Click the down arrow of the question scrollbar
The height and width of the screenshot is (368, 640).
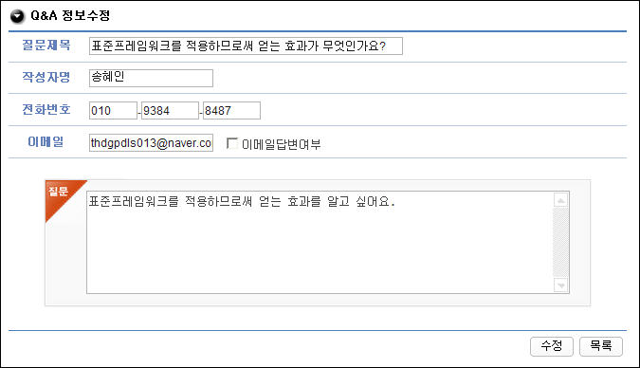(560, 285)
